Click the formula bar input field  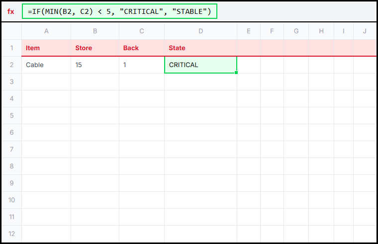pyautogui.click(x=119, y=12)
